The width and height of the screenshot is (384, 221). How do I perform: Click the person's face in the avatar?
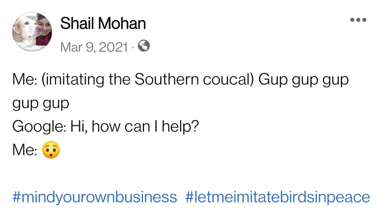44,29
